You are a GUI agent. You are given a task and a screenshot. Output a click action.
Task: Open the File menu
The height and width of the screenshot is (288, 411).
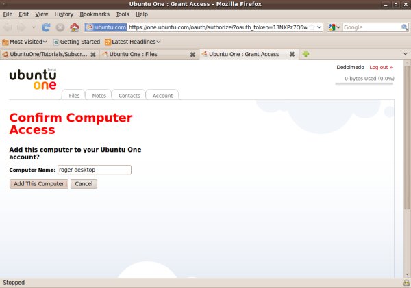(8, 14)
